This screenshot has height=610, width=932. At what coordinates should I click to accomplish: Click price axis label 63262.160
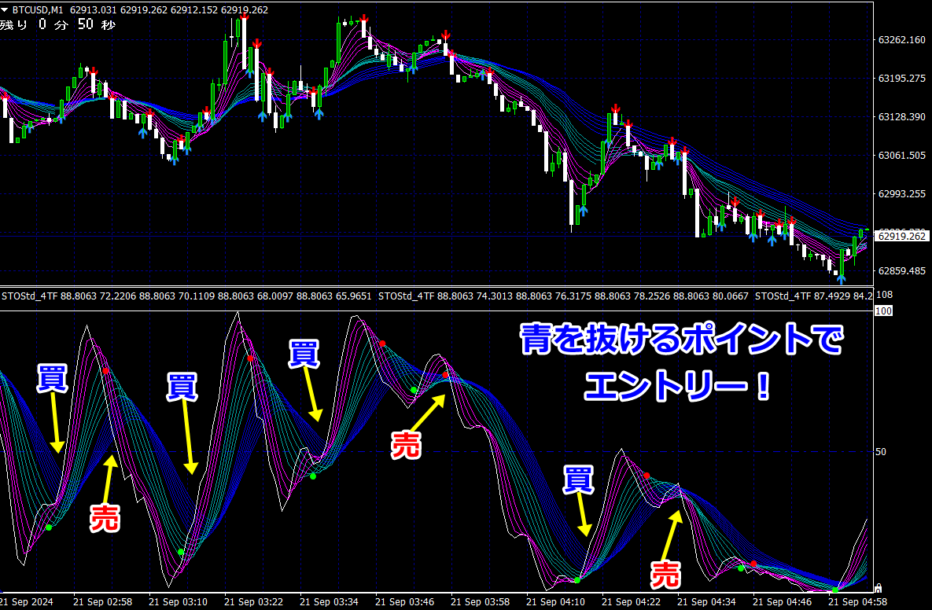click(x=901, y=40)
